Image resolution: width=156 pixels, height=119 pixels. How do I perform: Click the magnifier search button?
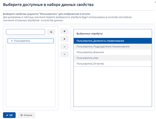point(51,32)
